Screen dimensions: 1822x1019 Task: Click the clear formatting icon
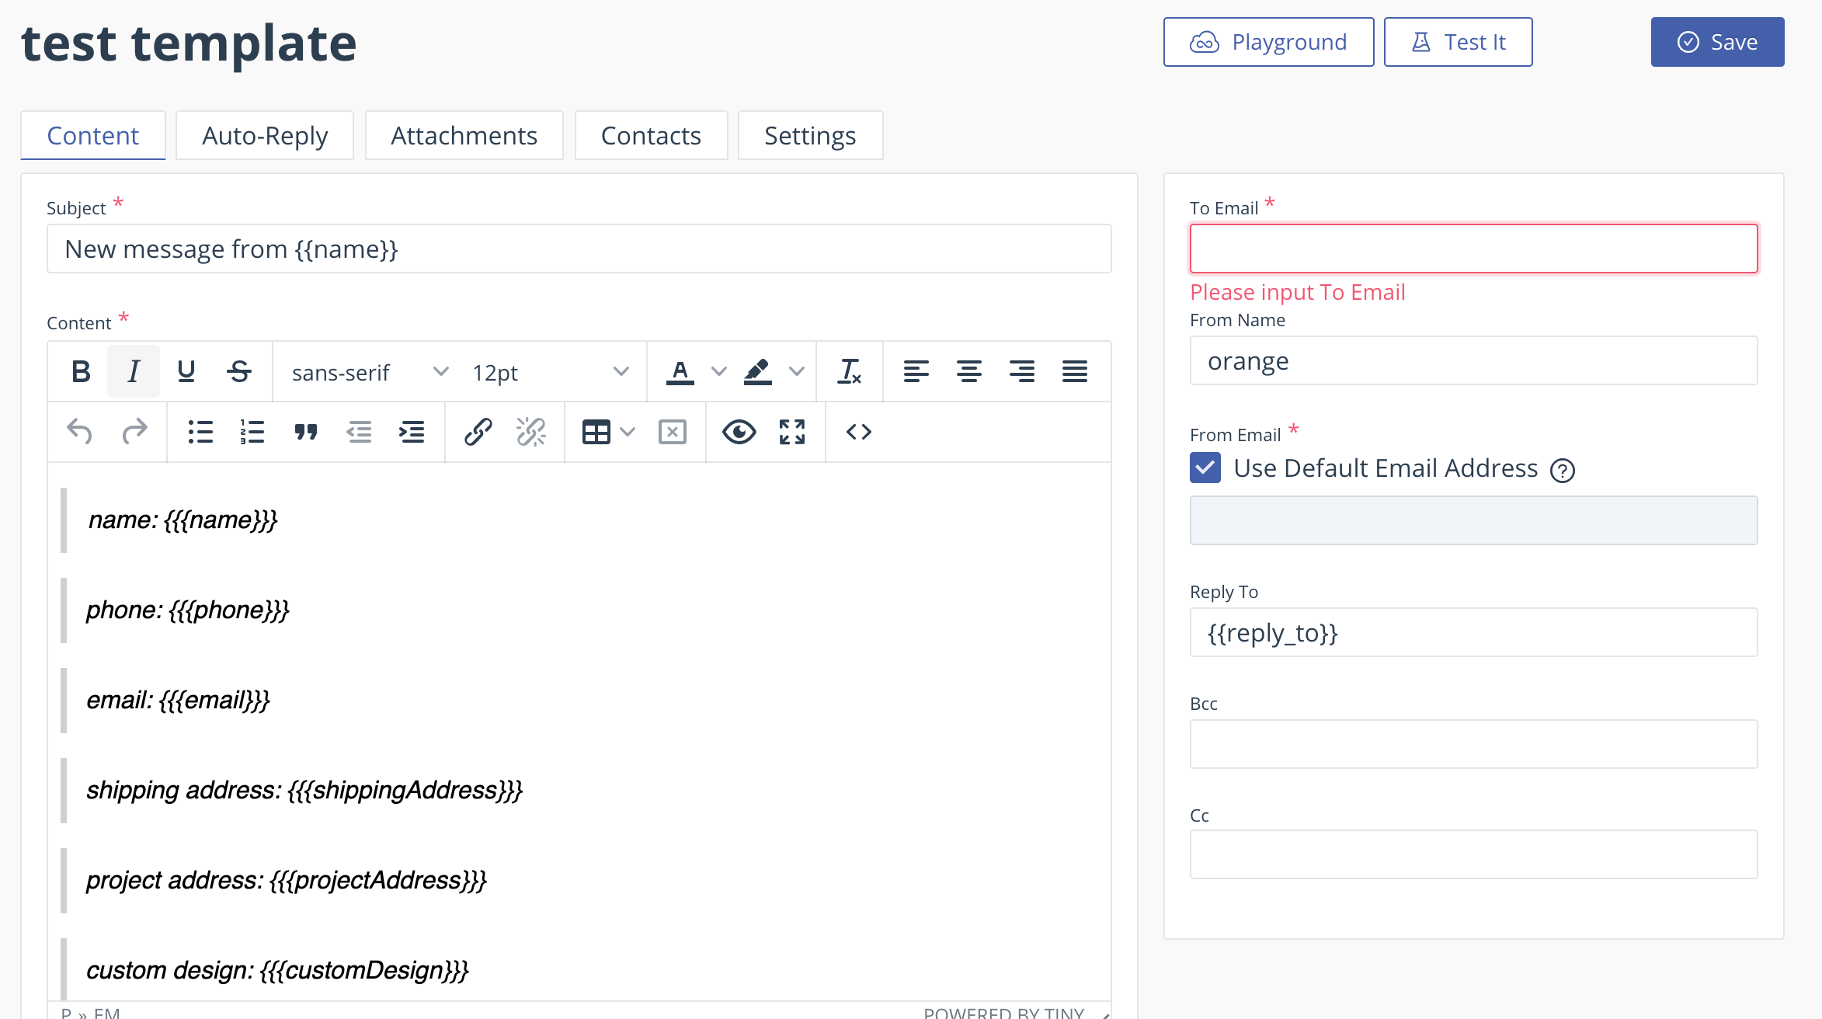click(x=849, y=372)
